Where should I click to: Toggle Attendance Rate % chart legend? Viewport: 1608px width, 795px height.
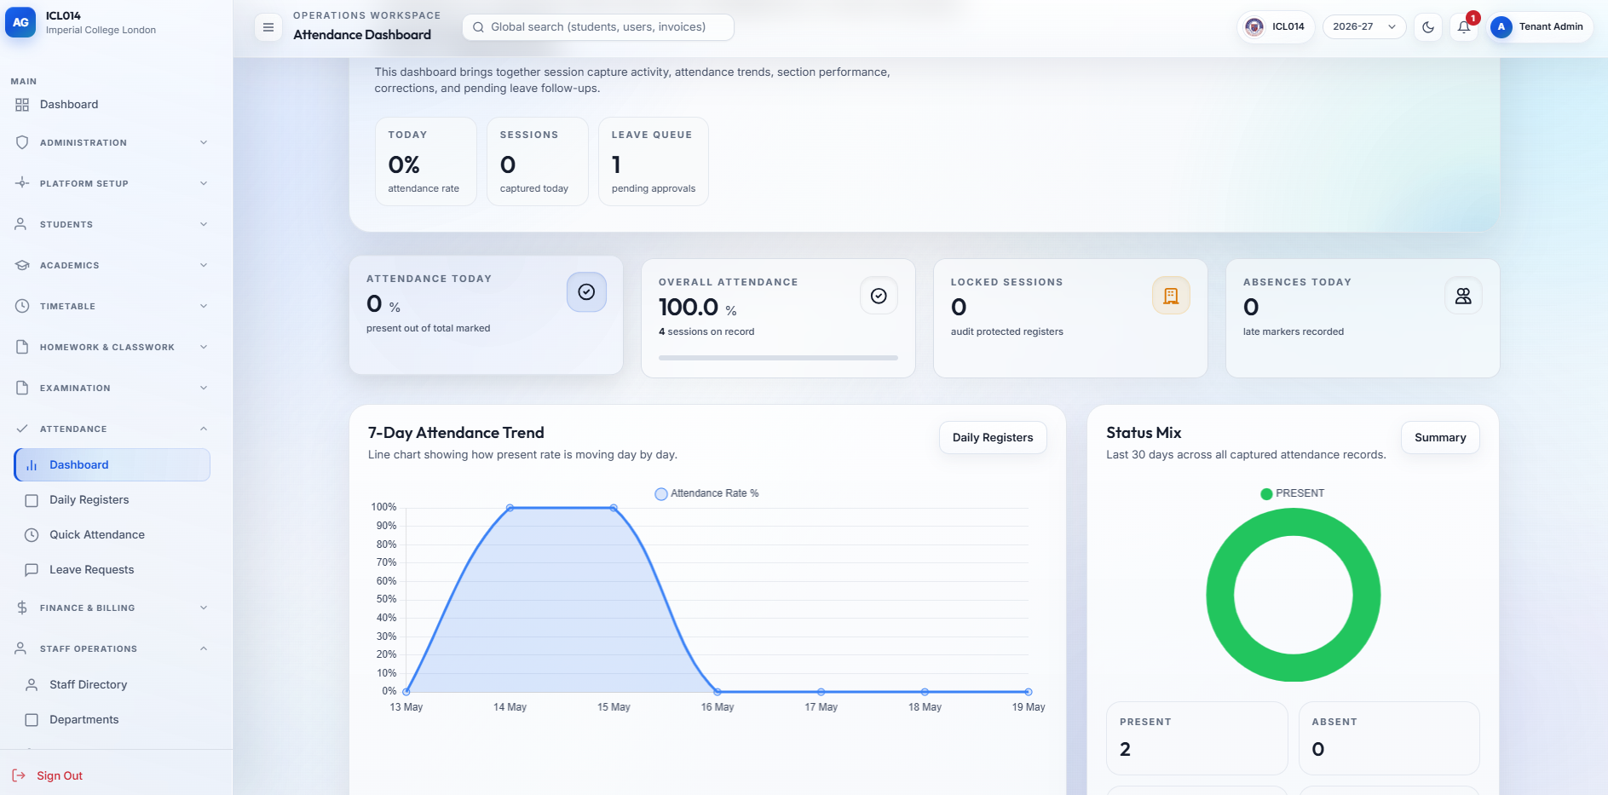click(x=706, y=493)
